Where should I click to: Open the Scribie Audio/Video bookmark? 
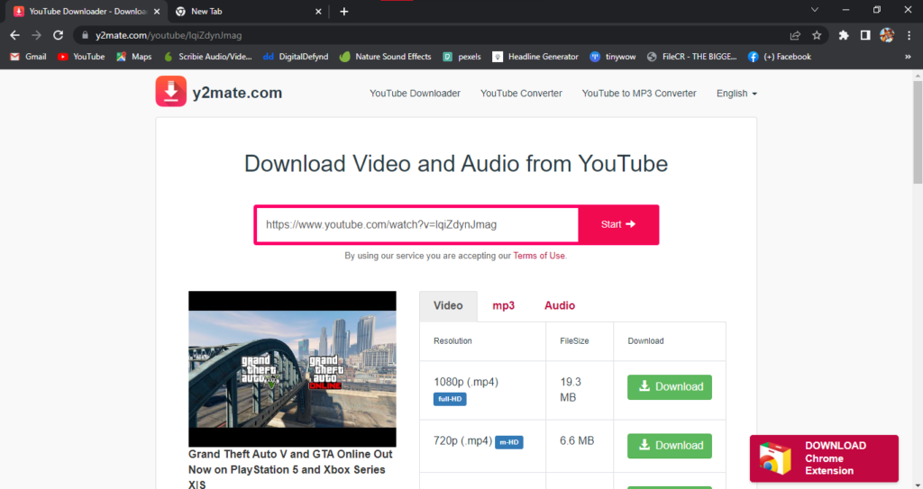pos(208,57)
